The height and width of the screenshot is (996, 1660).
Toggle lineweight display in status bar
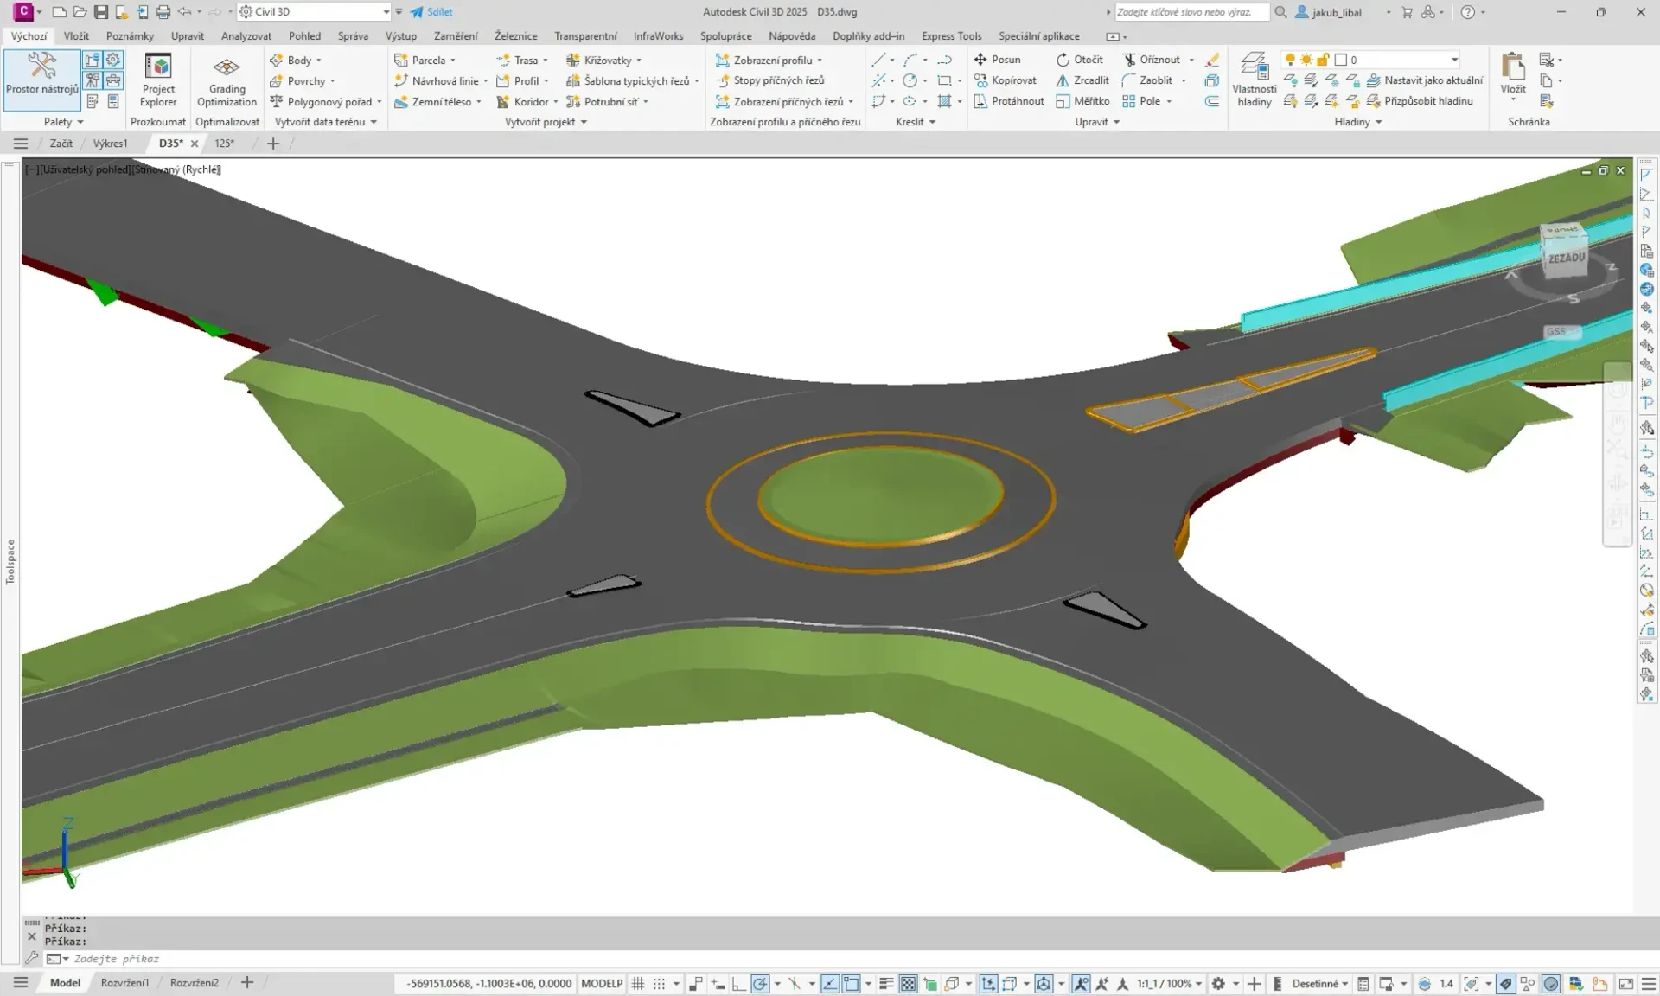pyautogui.click(x=886, y=984)
